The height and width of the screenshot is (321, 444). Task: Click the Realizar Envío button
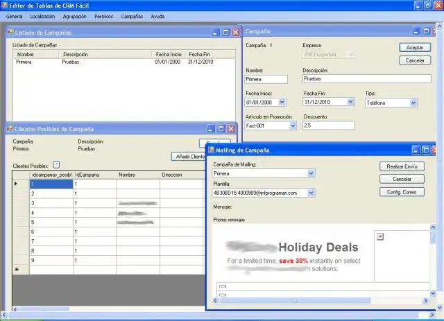pos(402,166)
